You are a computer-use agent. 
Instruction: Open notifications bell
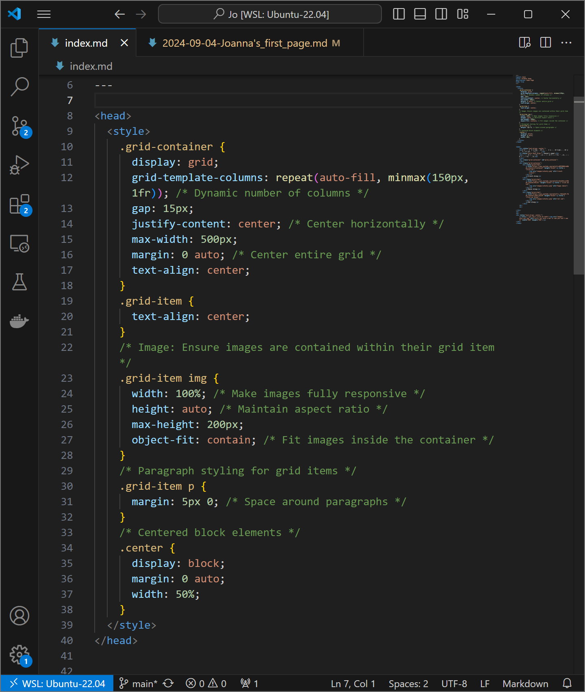click(567, 683)
